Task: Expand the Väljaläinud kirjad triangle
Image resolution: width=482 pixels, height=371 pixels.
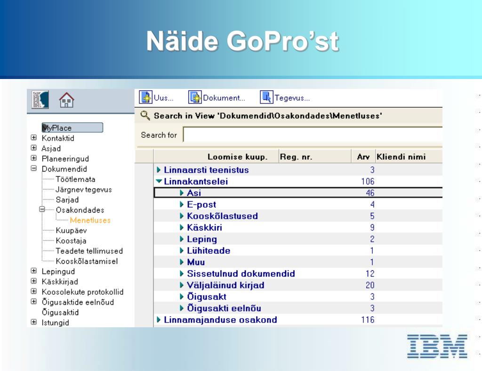Action: [182, 284]
